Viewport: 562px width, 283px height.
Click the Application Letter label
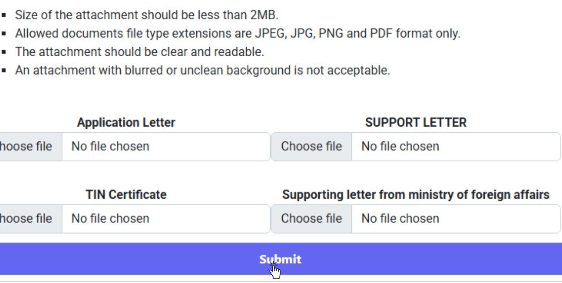[126, 123]
